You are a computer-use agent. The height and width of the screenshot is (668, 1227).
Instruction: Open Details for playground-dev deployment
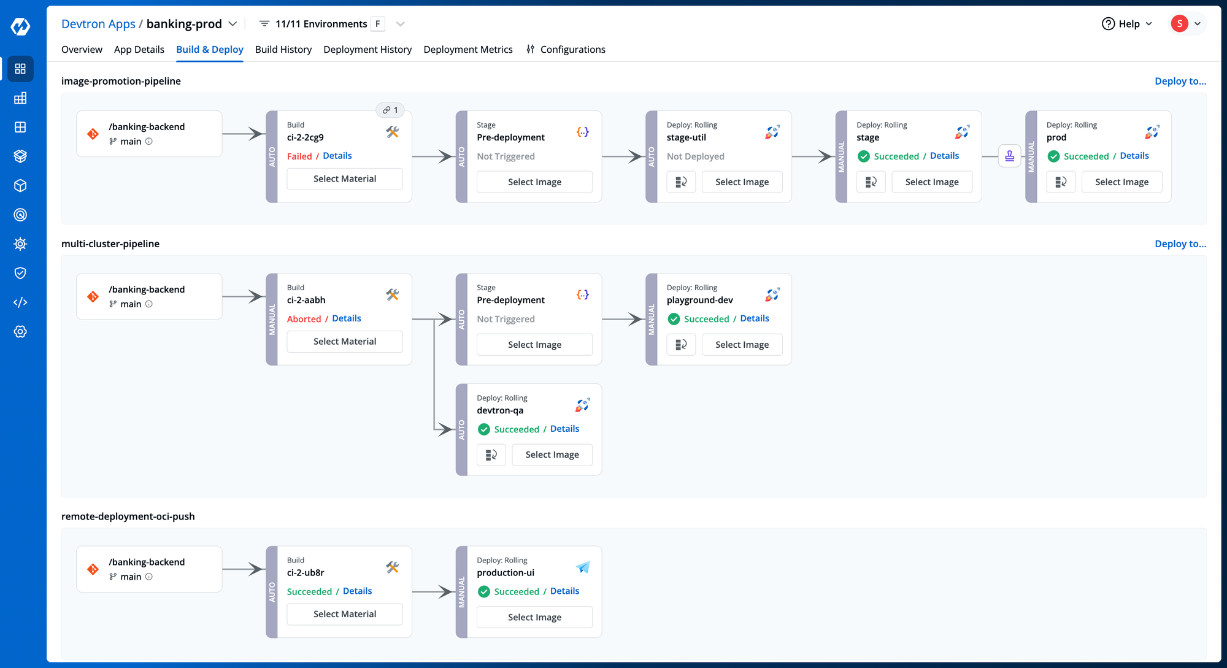[x=755, y=318]
